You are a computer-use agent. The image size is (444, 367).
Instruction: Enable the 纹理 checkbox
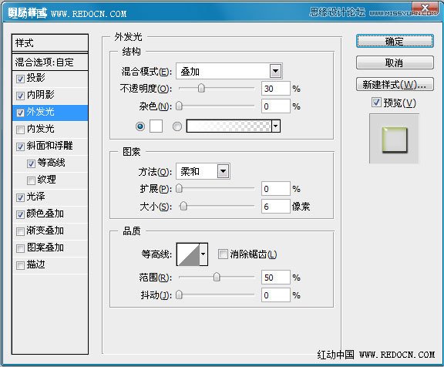pos(31,180)
